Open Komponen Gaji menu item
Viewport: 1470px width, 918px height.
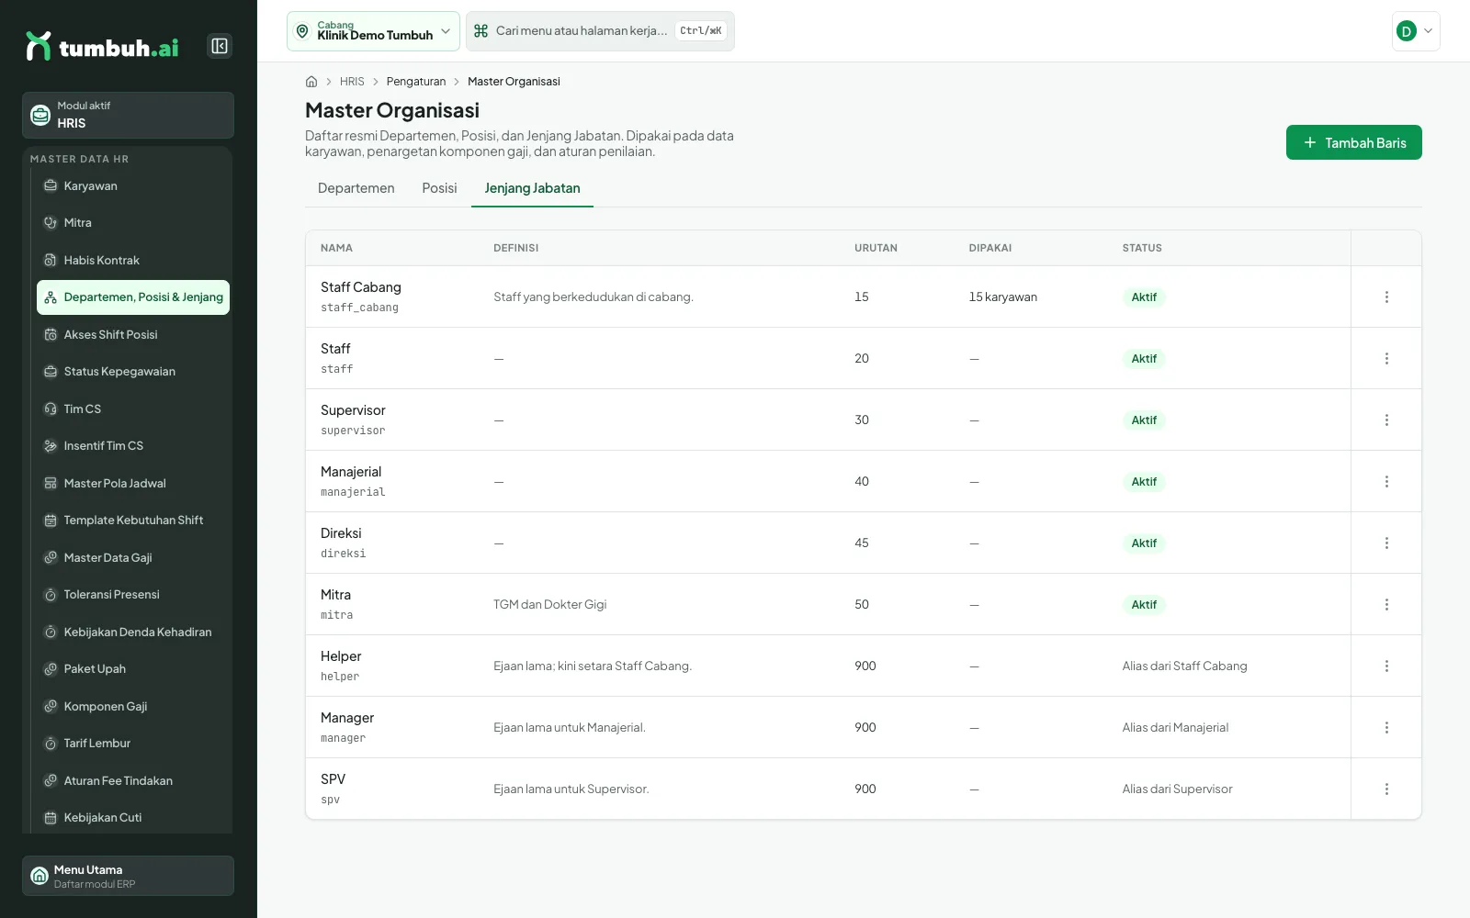click(x=133, y=707)
